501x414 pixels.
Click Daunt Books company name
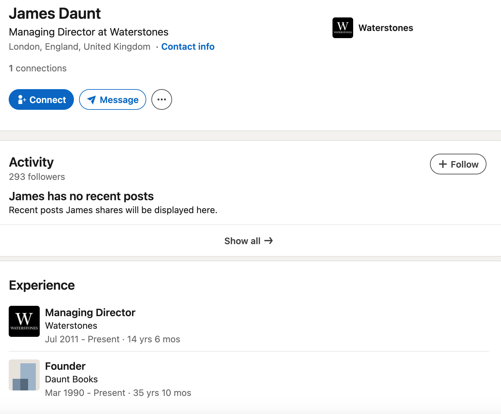(x=71, y=379)
